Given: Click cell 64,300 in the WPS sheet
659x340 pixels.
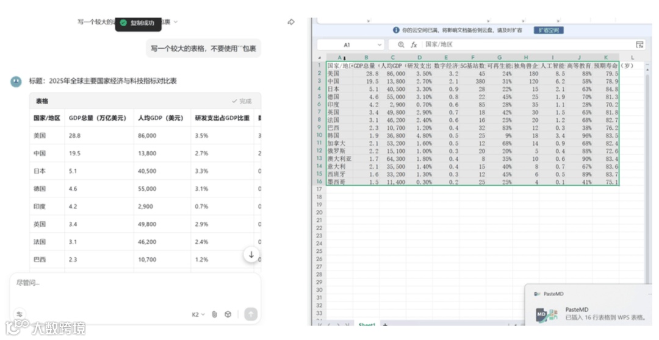Looking at the screenshot, I should tap(393, 158).
